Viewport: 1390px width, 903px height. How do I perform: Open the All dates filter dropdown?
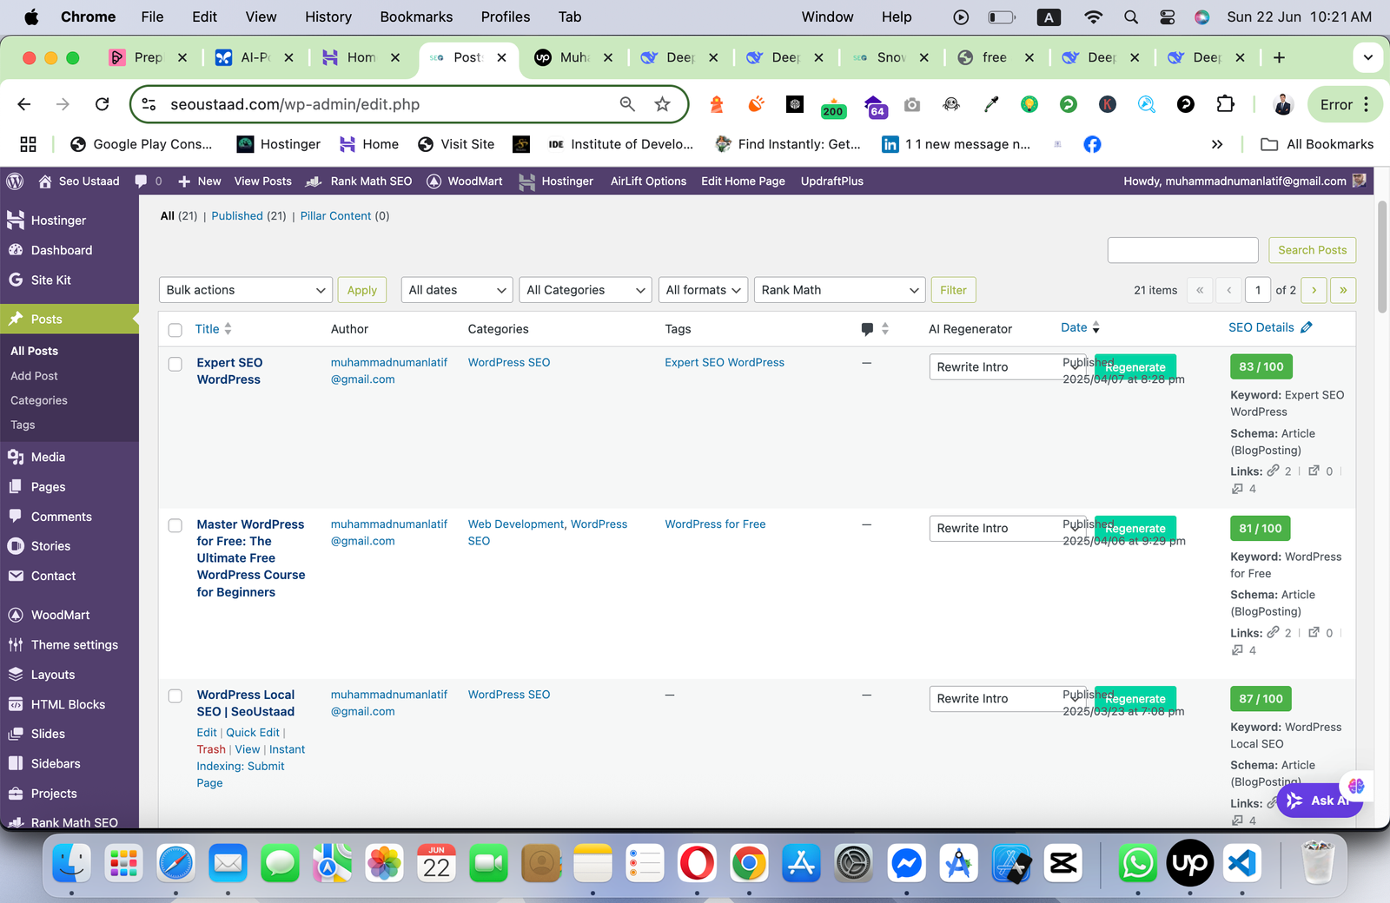pyautogui.click(x=457, y=290)
